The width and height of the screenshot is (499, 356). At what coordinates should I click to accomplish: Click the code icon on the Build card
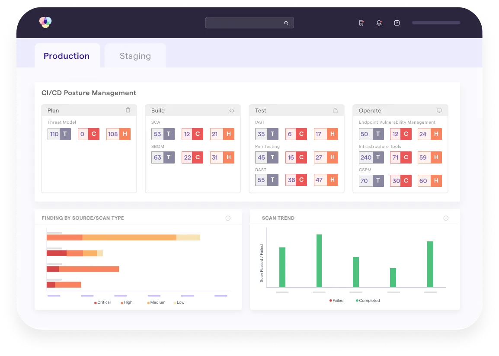[232, 110]
